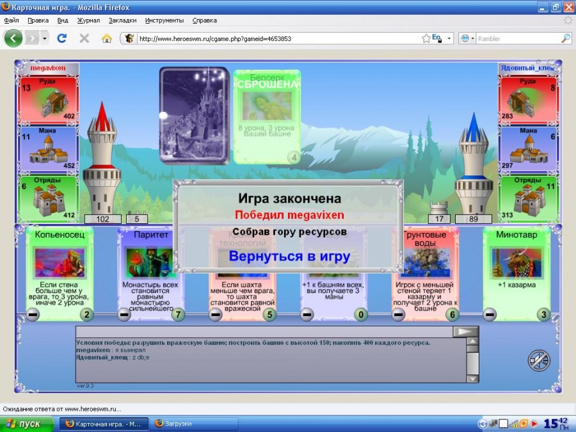Image resolution: width=576 pixels, height=432 pixels.
Task: Send chat message with the arrow button
Action: pyautogui.click(x=465, y=332)
